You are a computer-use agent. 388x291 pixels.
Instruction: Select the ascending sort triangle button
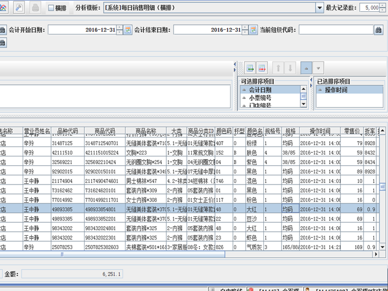tap(306, 68)
